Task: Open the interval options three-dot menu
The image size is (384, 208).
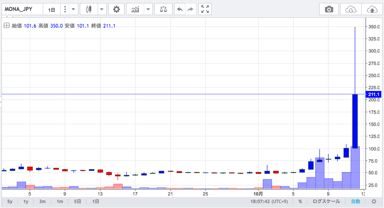Action: [65, 9]
